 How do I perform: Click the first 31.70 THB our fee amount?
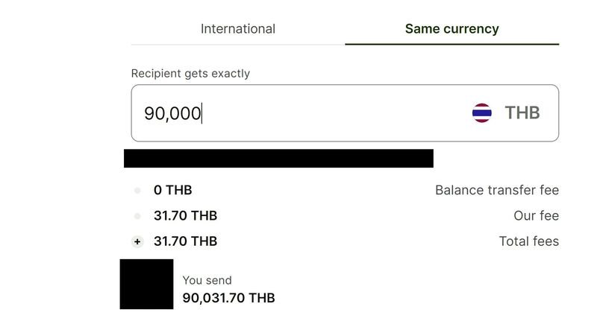(185, 216)
